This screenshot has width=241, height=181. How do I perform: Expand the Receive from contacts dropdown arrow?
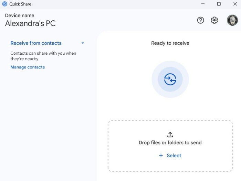click(x=83, y=43)
